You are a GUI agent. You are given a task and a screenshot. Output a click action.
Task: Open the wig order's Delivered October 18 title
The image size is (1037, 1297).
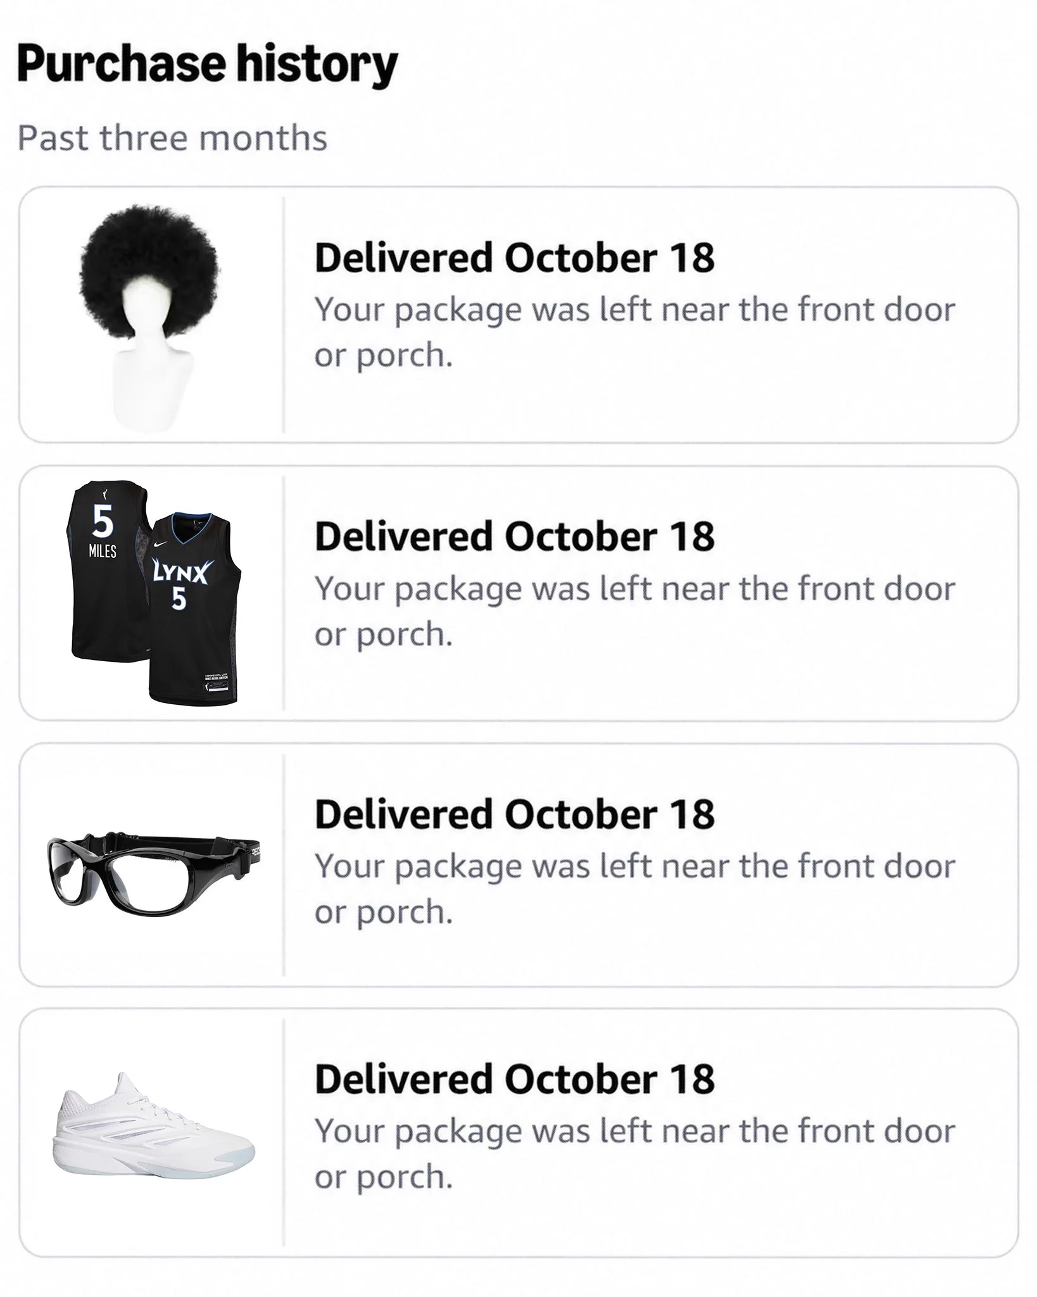click(x=515, y=258)
